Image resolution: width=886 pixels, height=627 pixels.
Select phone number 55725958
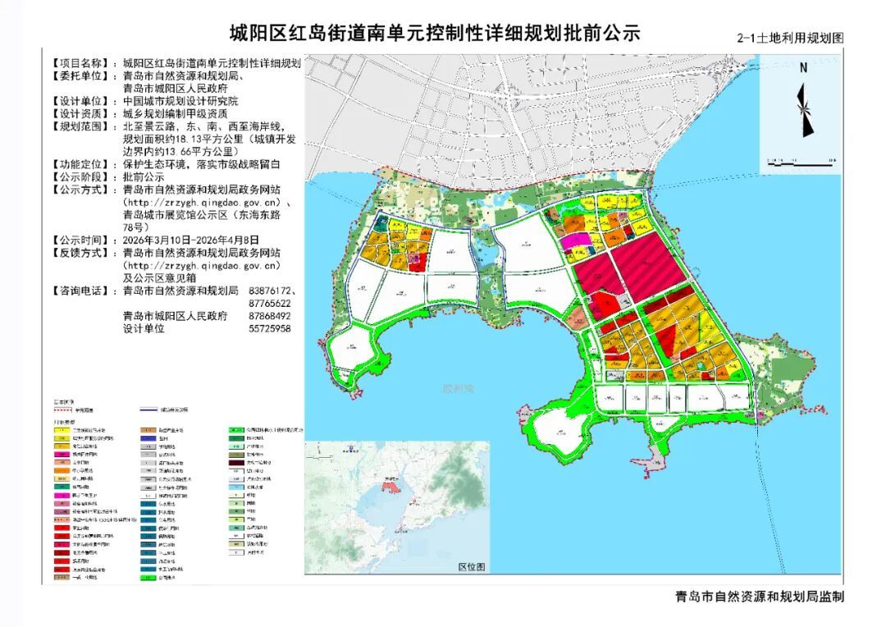(x=270, y=328)
